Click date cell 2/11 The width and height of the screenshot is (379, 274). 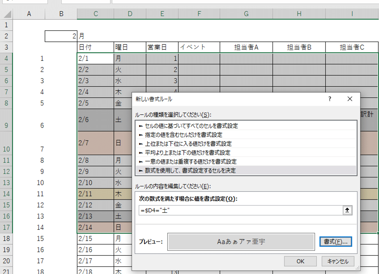tap(95, 194)
